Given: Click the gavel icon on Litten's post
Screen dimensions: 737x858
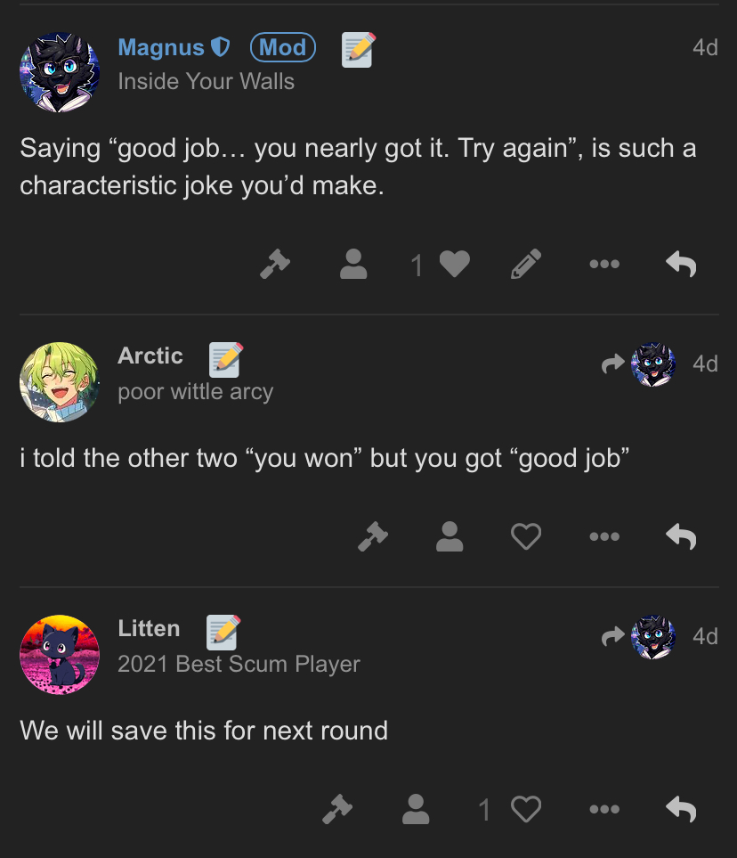Looking at the screenshot, I should [337, 809].
